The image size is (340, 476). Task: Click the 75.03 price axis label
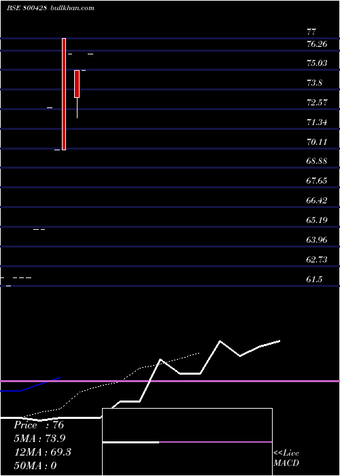pos(317,63)
